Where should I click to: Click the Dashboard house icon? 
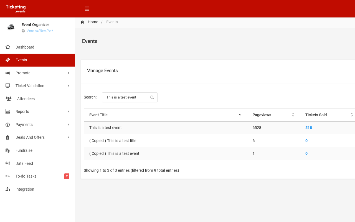(8, 47)
